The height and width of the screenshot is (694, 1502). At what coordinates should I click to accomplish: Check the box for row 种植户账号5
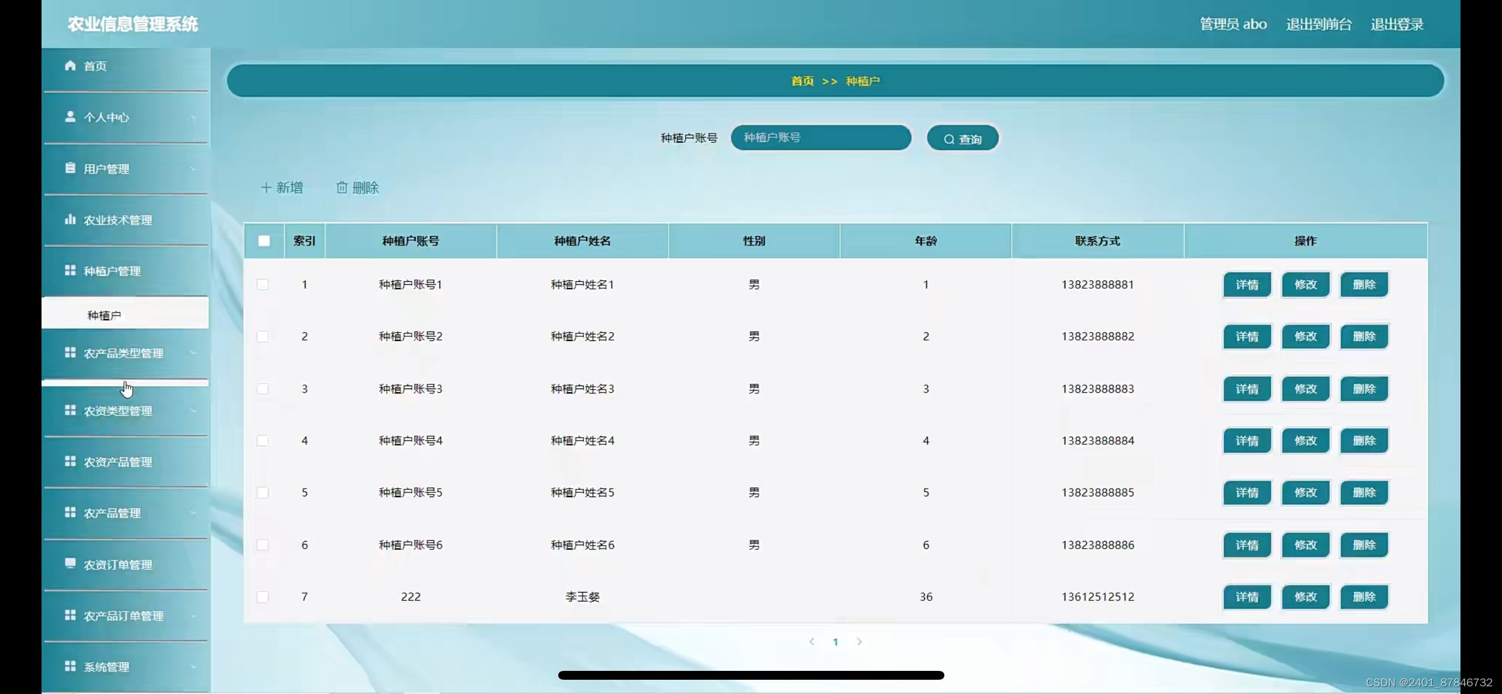pyautogui.click(x=263, y=492)
